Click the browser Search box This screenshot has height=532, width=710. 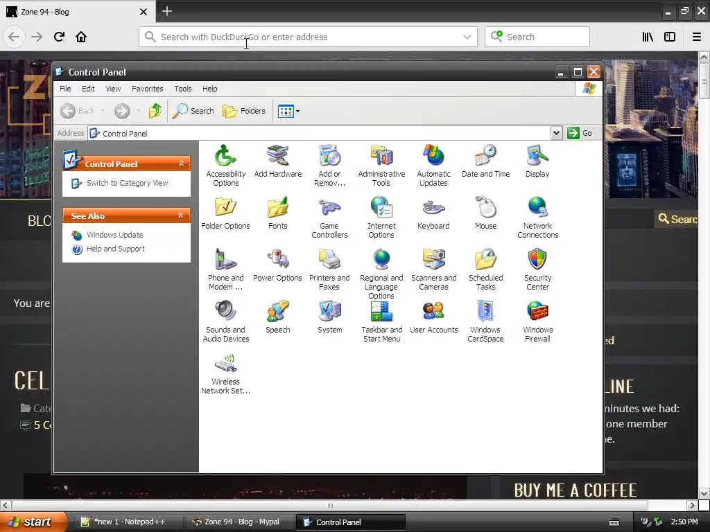point(537,37)
